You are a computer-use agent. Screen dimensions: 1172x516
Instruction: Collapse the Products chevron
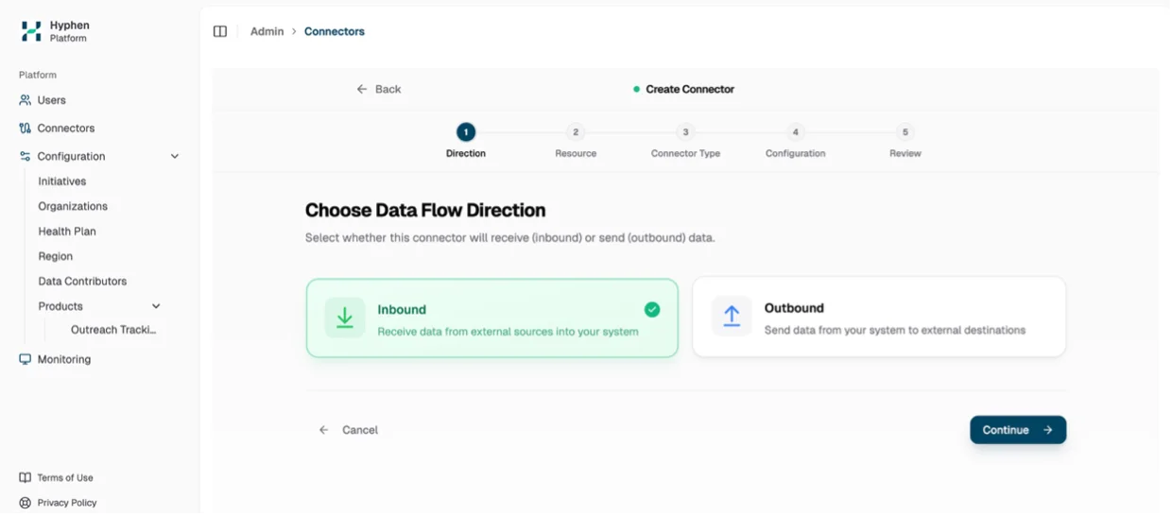pos(156,306)
